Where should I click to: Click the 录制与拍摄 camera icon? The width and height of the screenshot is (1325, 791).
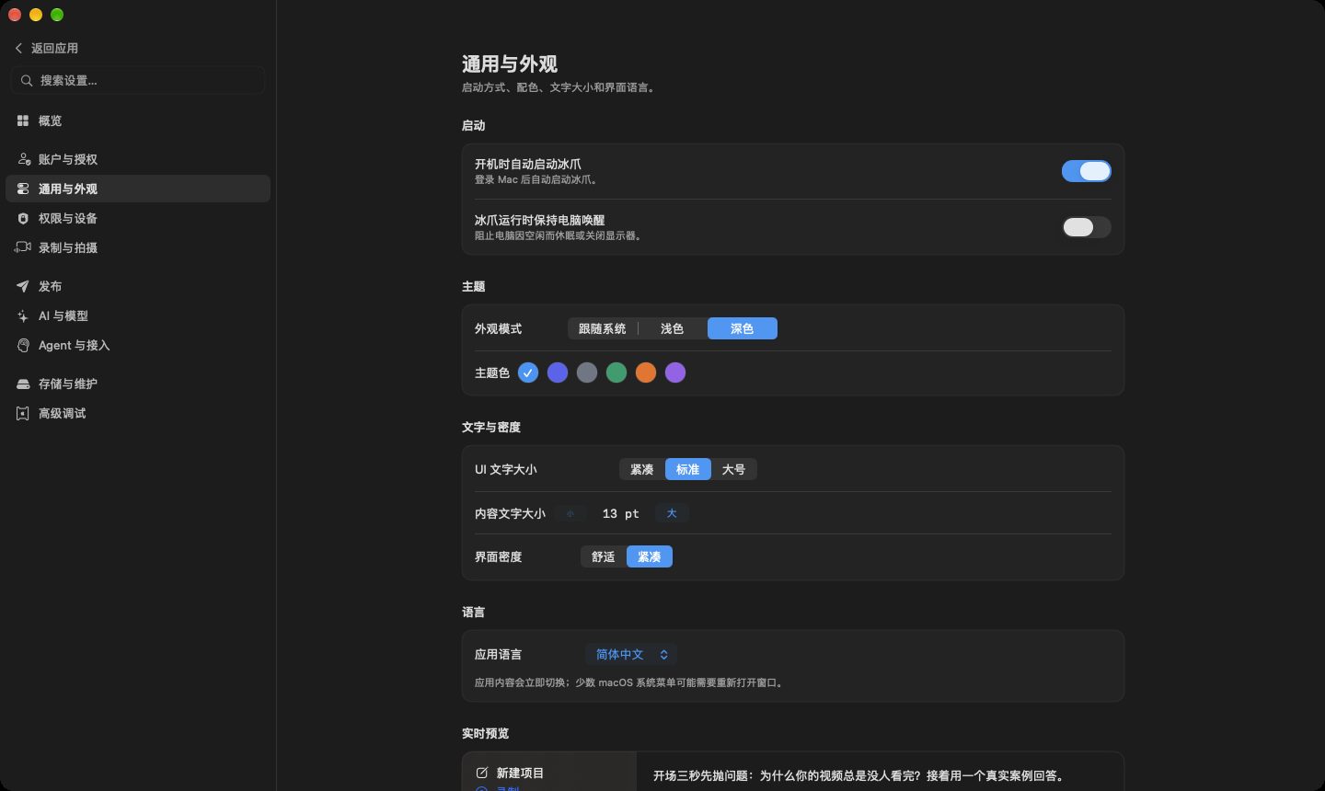[x=23, y=247]
